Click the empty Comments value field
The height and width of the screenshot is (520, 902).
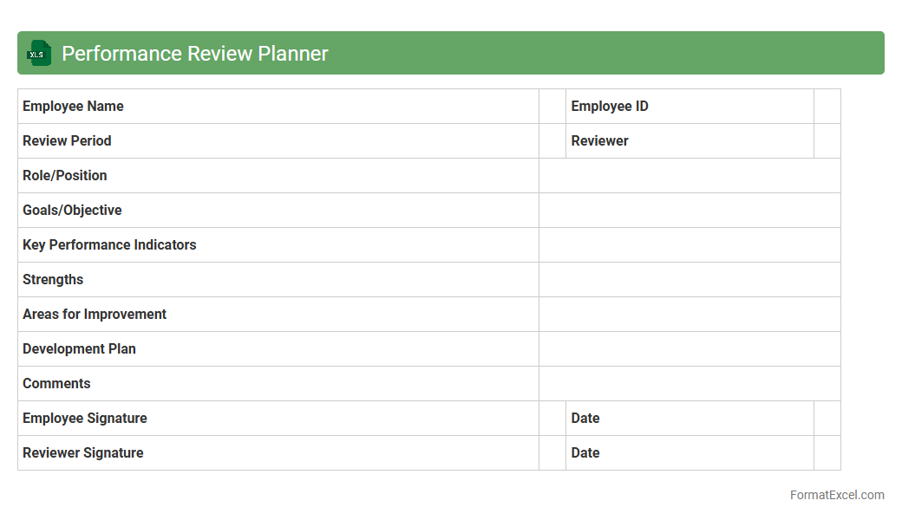pos(690,384)
